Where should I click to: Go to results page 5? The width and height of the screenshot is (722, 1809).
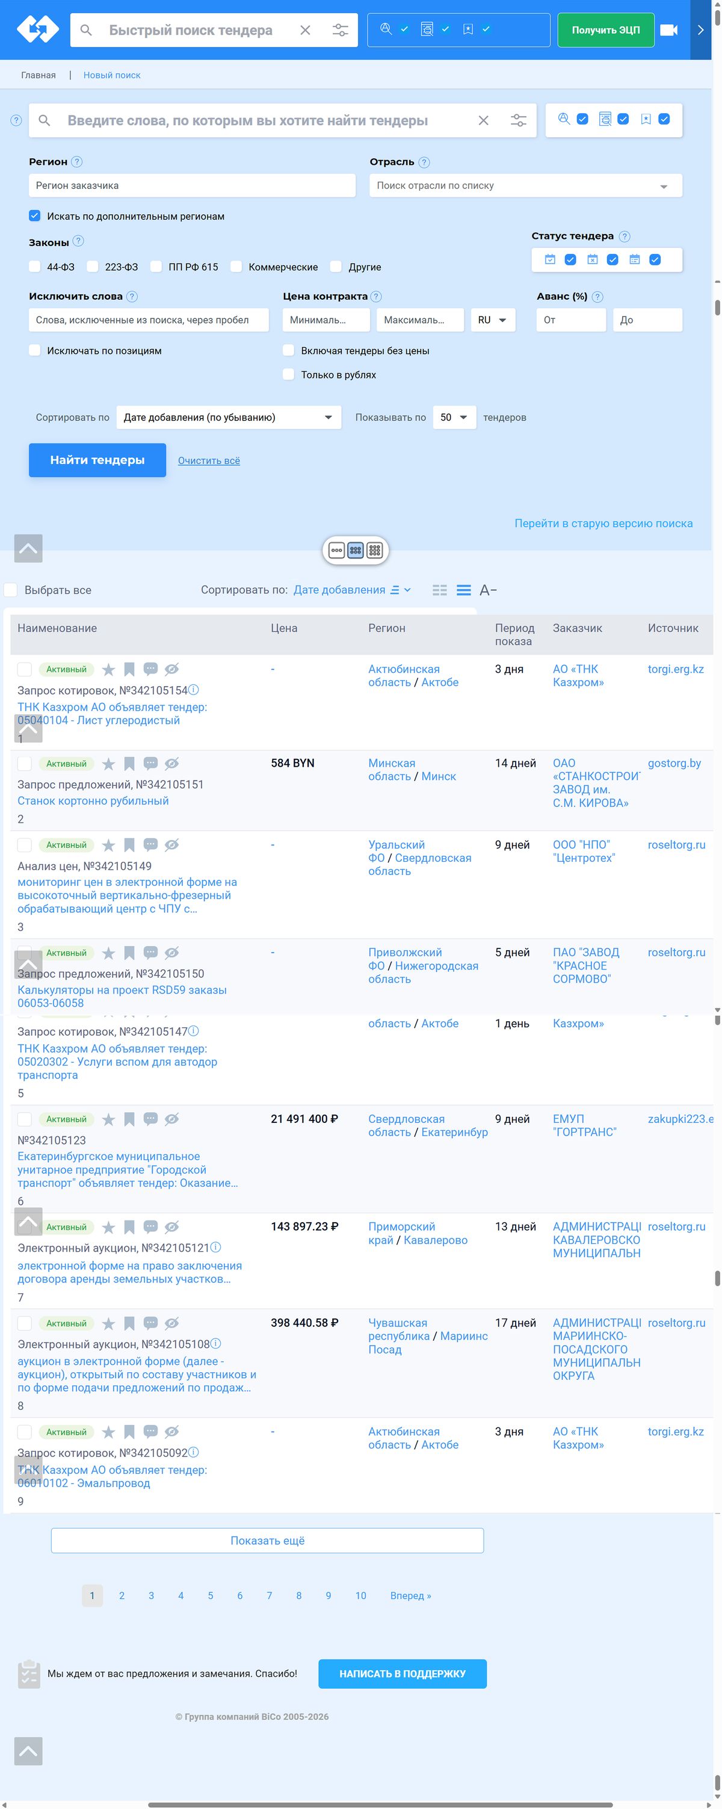(210, 1595)
